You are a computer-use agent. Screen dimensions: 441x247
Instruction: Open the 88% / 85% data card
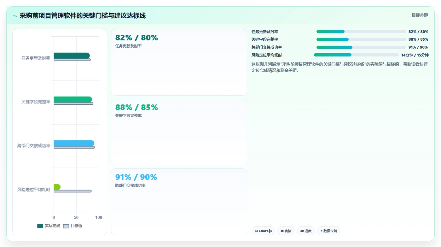click(x=179, y=132)
